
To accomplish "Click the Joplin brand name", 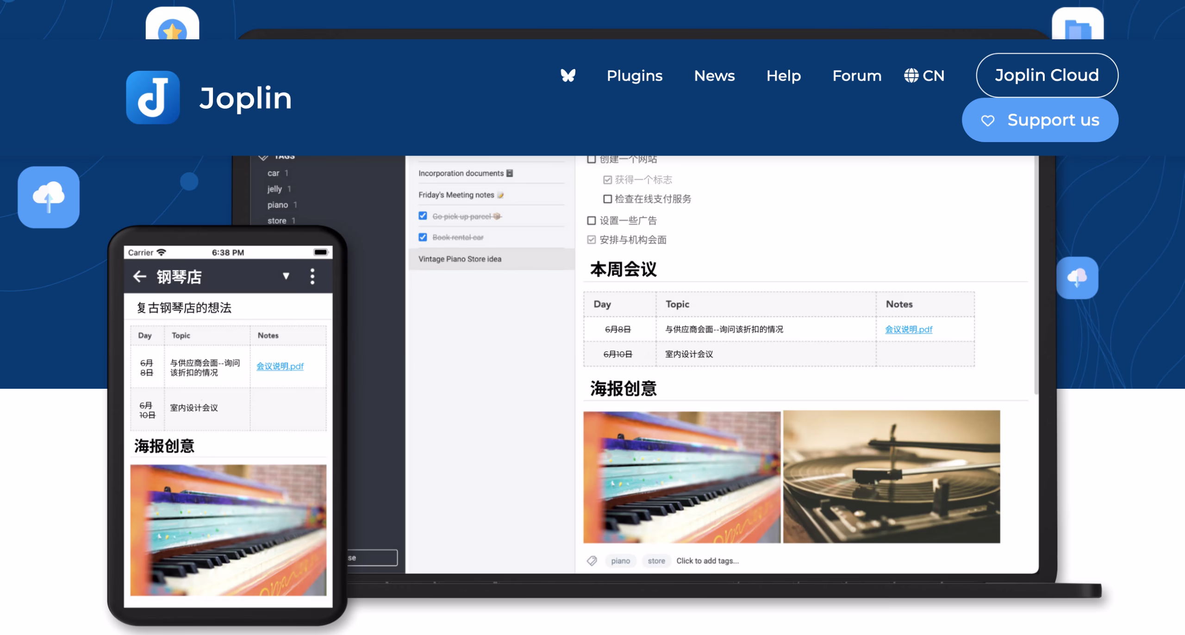I will tap(245, 99).
